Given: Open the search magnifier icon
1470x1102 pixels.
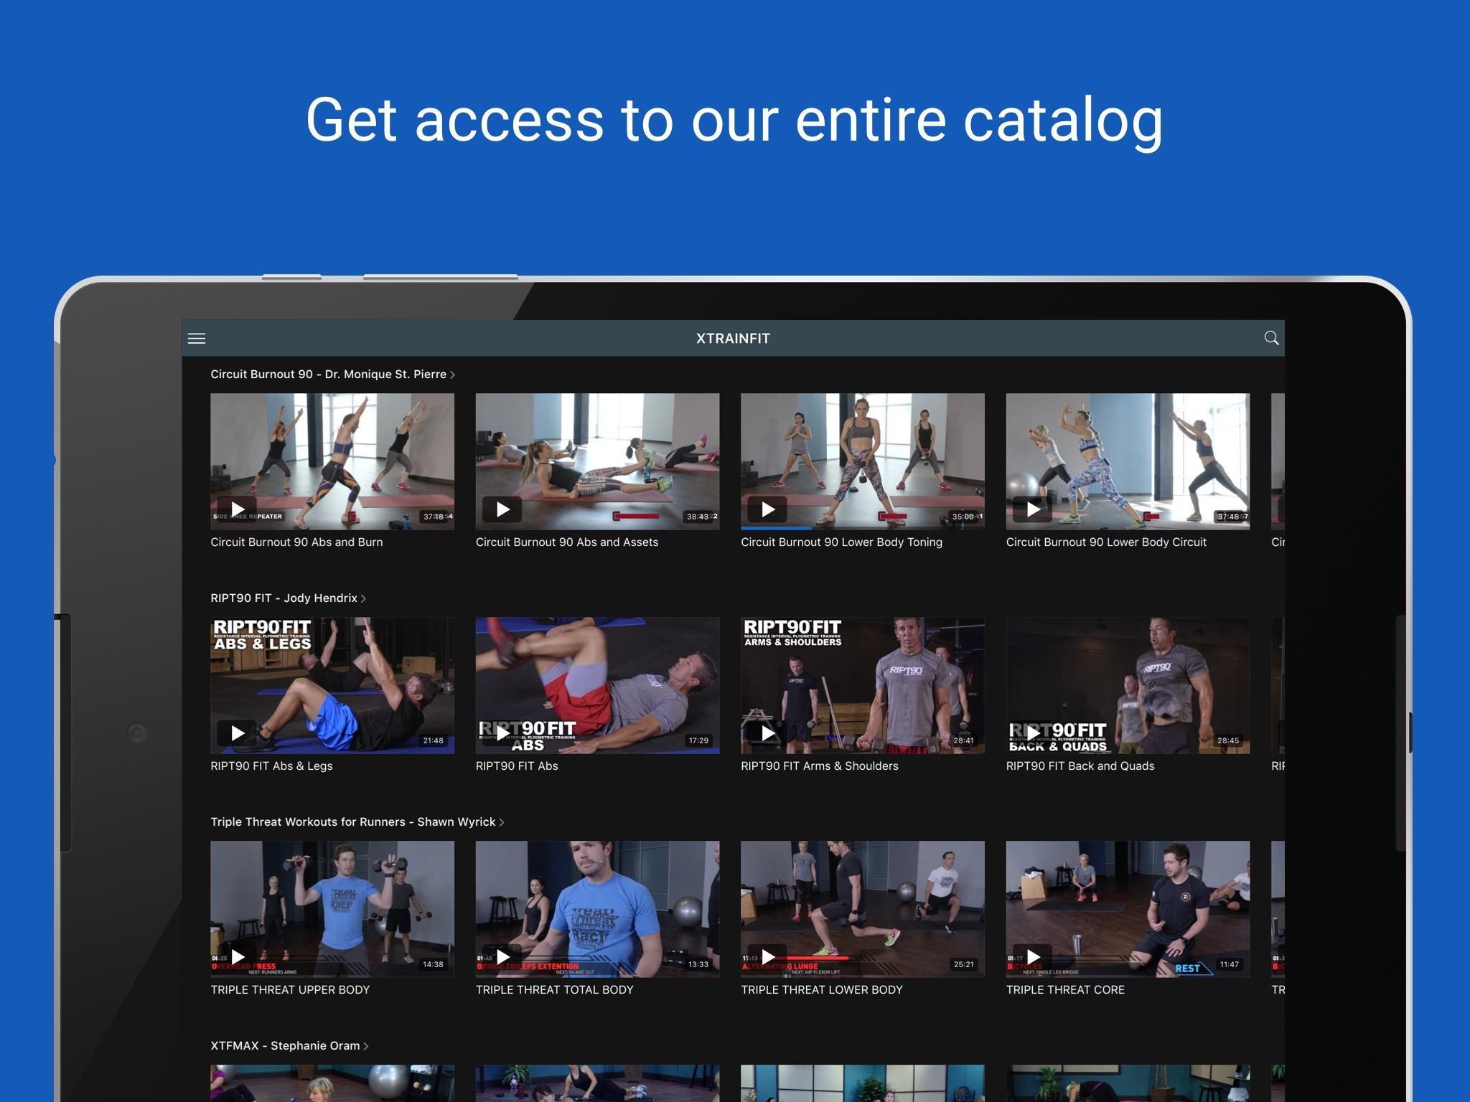Looking at the screenshot, I should (x=1271, y=338).
